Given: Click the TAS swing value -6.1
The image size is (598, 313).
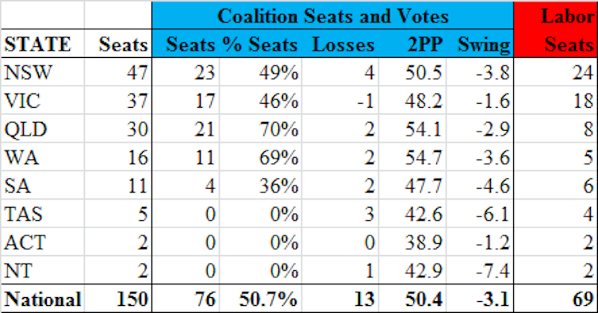Looking at the screenshot, I should pyautogui.click(x=493, y=214).
